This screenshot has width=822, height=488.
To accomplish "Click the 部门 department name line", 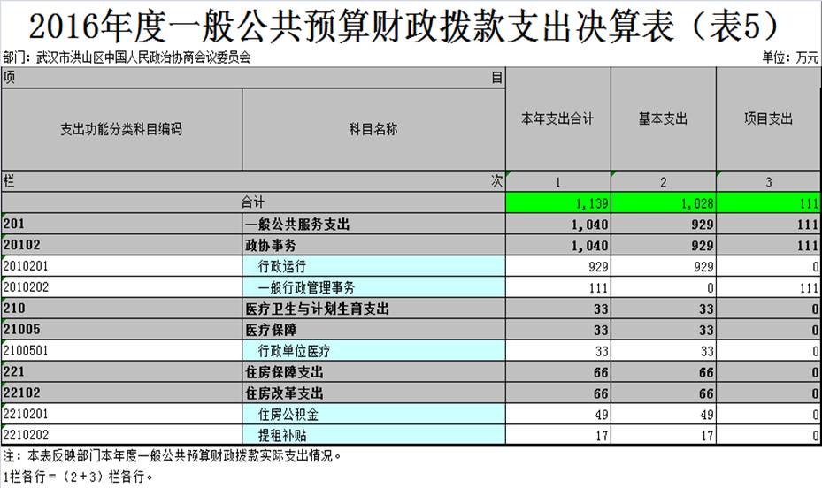I will click(127, 57).
